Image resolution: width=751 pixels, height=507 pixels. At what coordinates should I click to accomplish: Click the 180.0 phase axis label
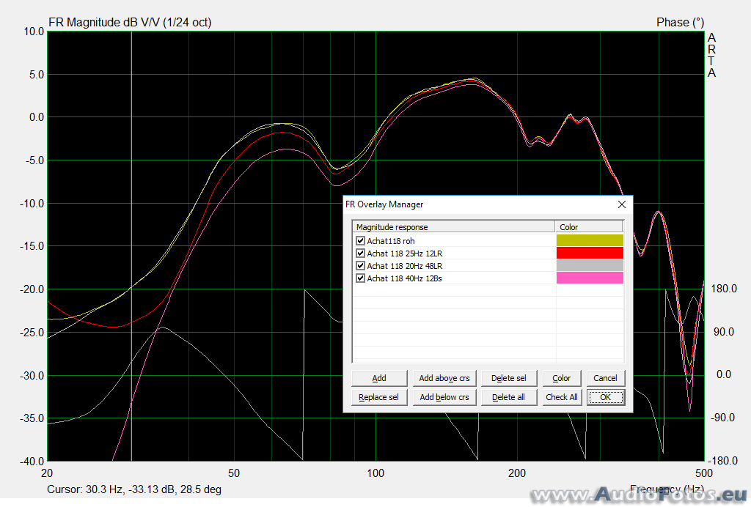(724, 289)
